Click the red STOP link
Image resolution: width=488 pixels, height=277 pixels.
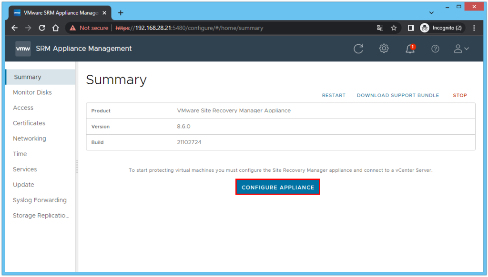pyautogui.click(x=460, y=96)
